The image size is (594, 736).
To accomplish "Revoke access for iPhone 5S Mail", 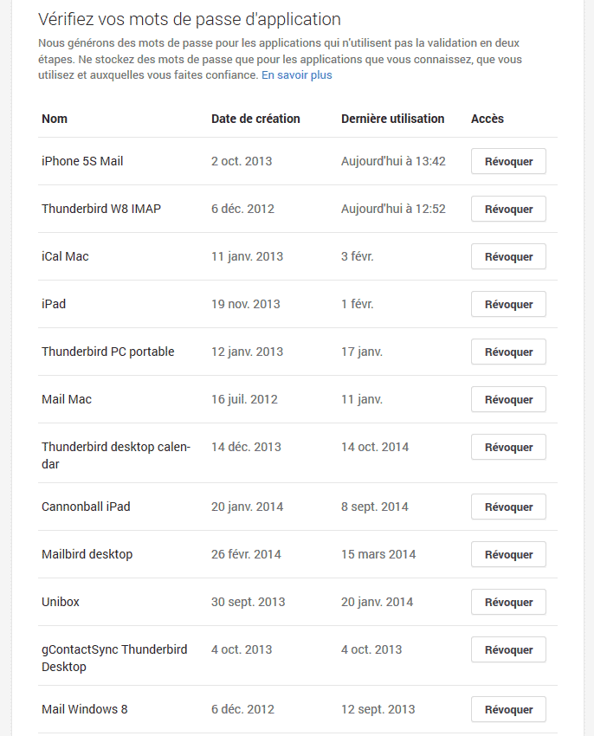I will tap(508, 161).
